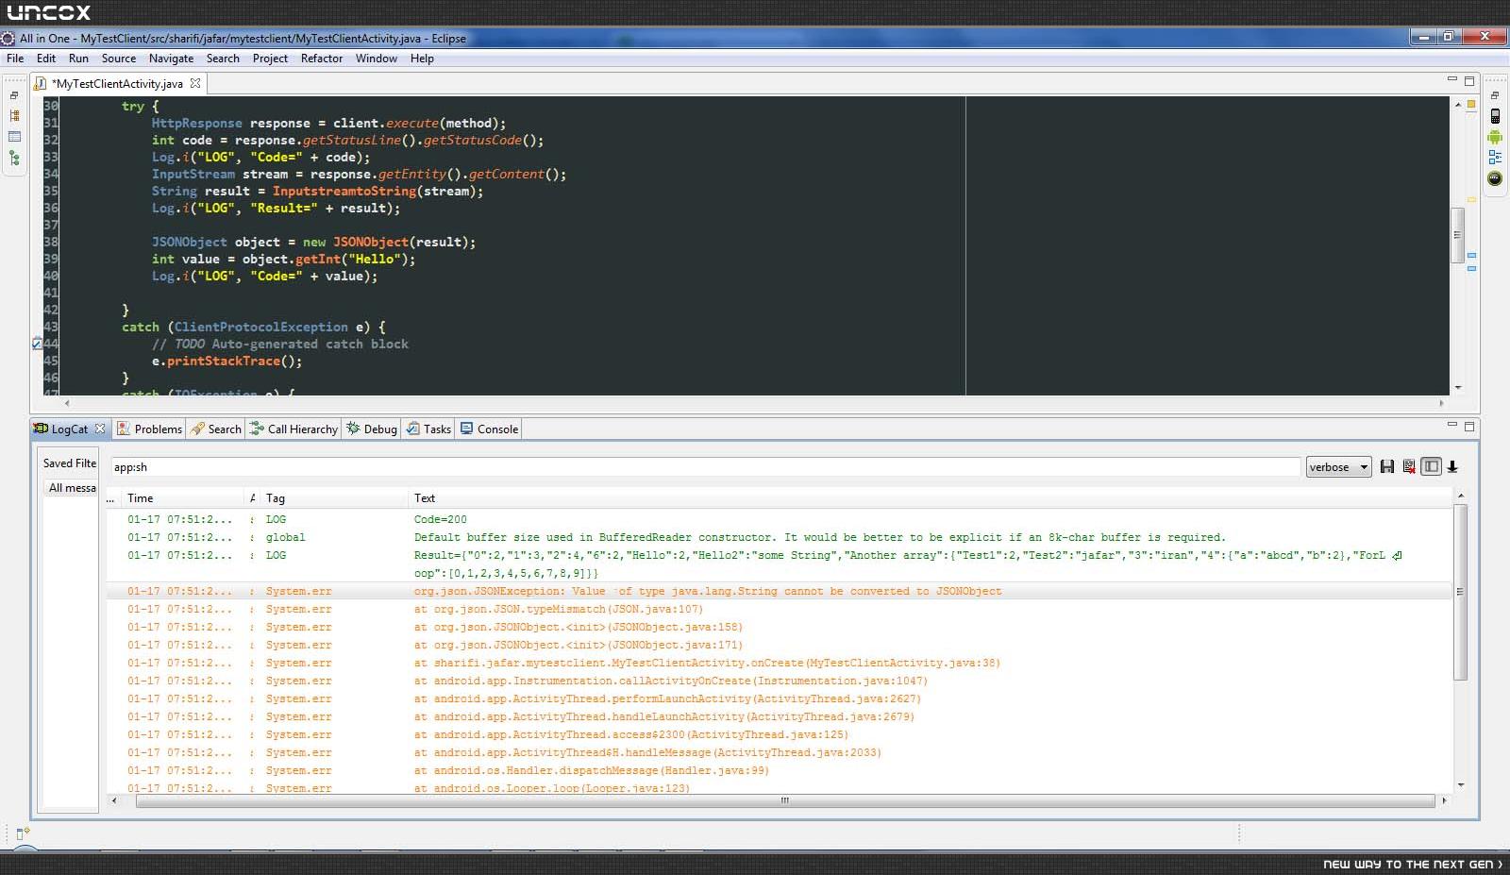Open the Devices view phone icon
This screenshot has width=1510, height=875.
click(1495, 116)
